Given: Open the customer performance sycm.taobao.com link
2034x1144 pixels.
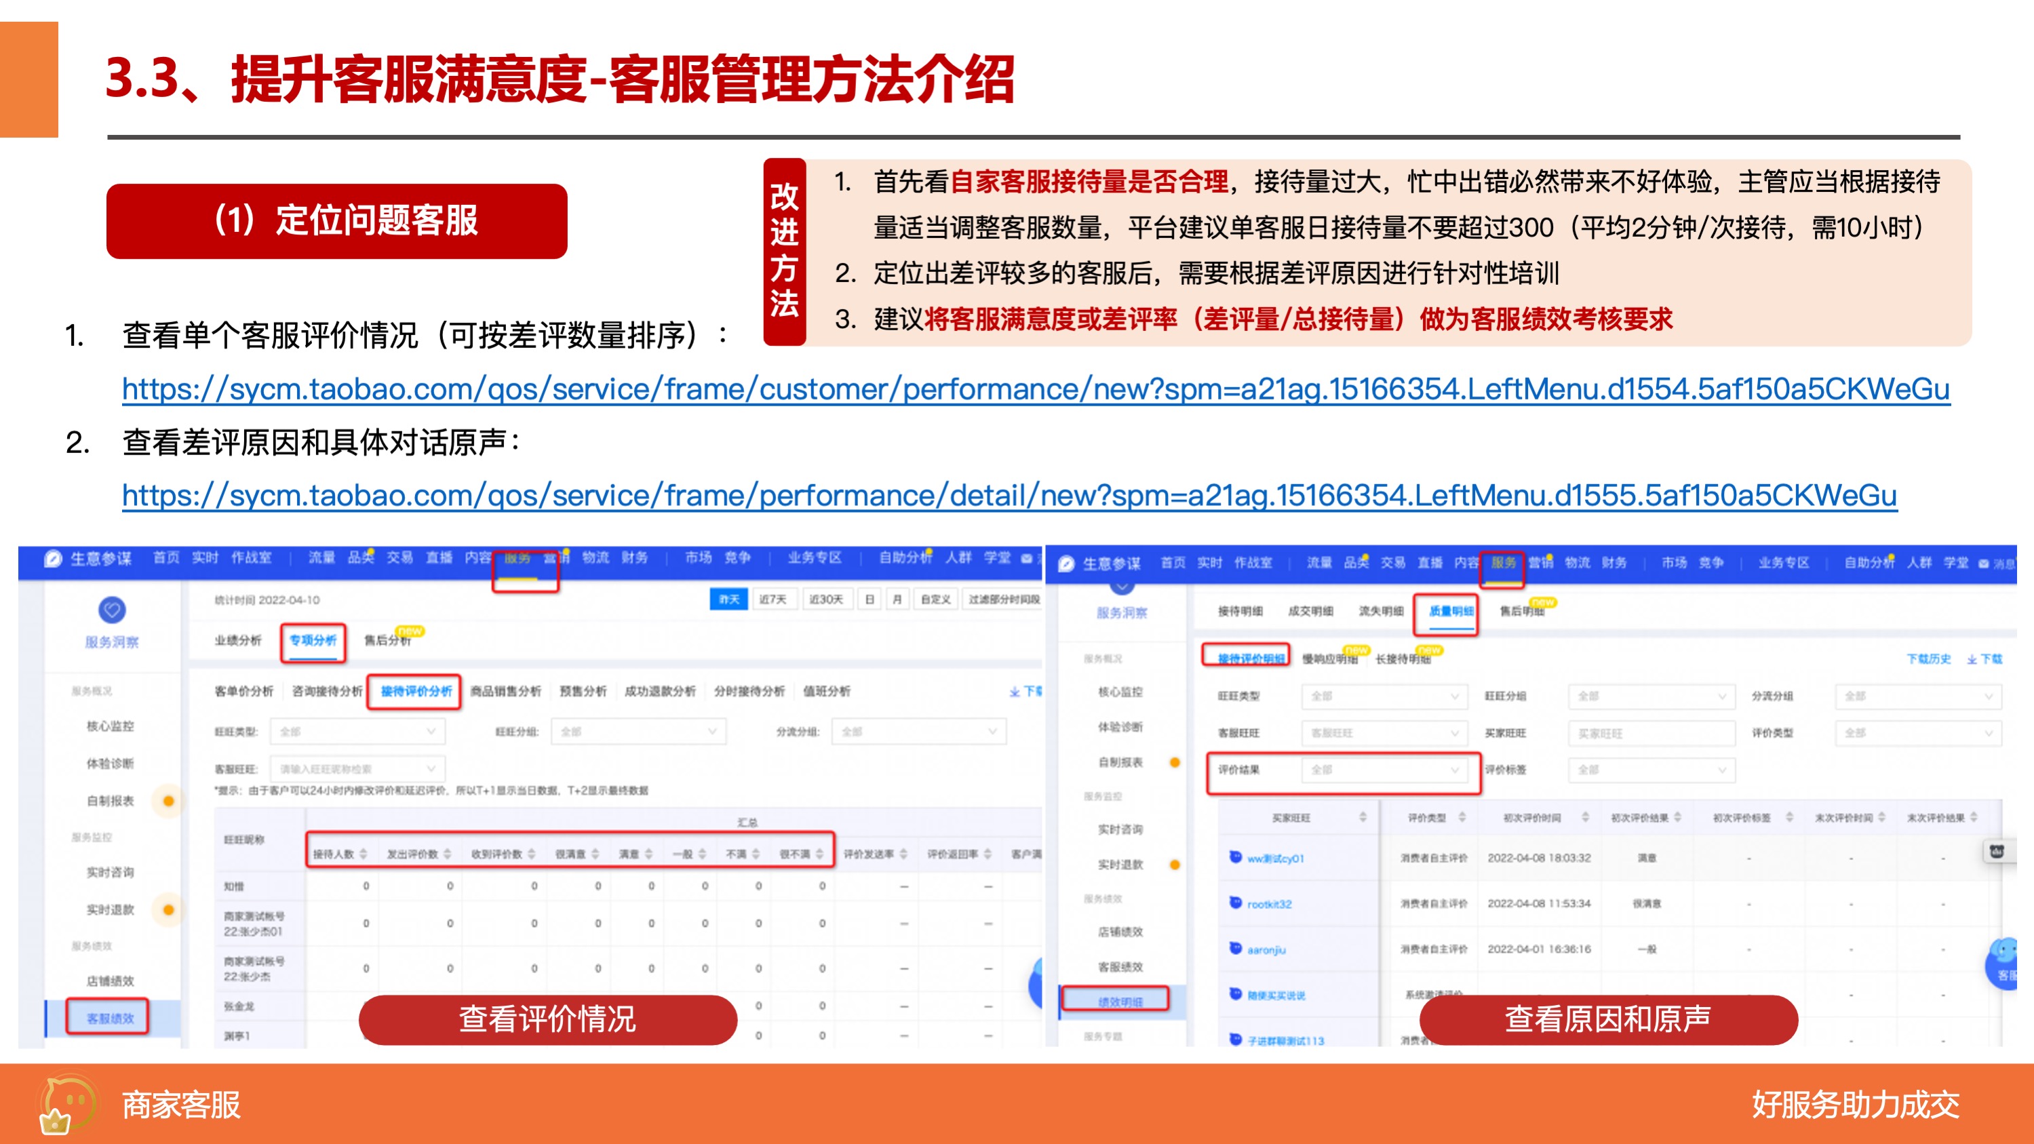Looking at the screenshot, I should coord(1036,389).
